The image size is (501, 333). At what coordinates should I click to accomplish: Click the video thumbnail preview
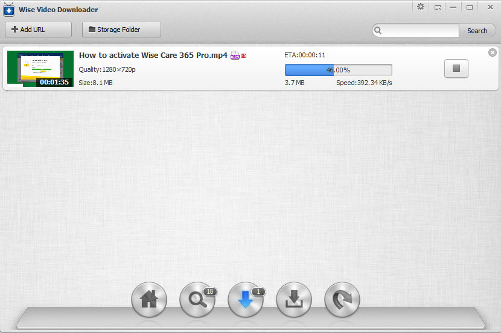[40, 69]
